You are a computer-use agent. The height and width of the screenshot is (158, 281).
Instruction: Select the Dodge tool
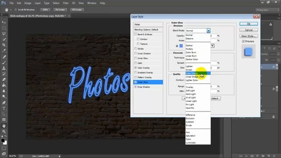(4, 97)
